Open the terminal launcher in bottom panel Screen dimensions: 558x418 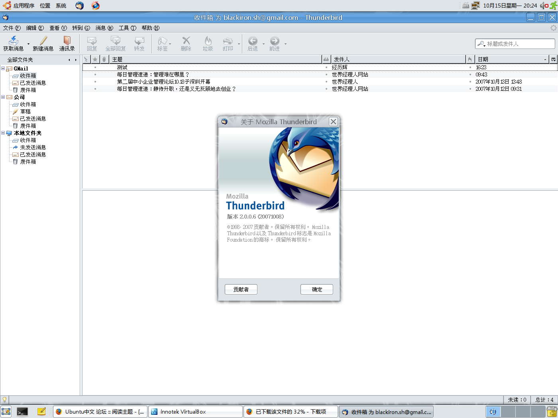pos(22,412)
